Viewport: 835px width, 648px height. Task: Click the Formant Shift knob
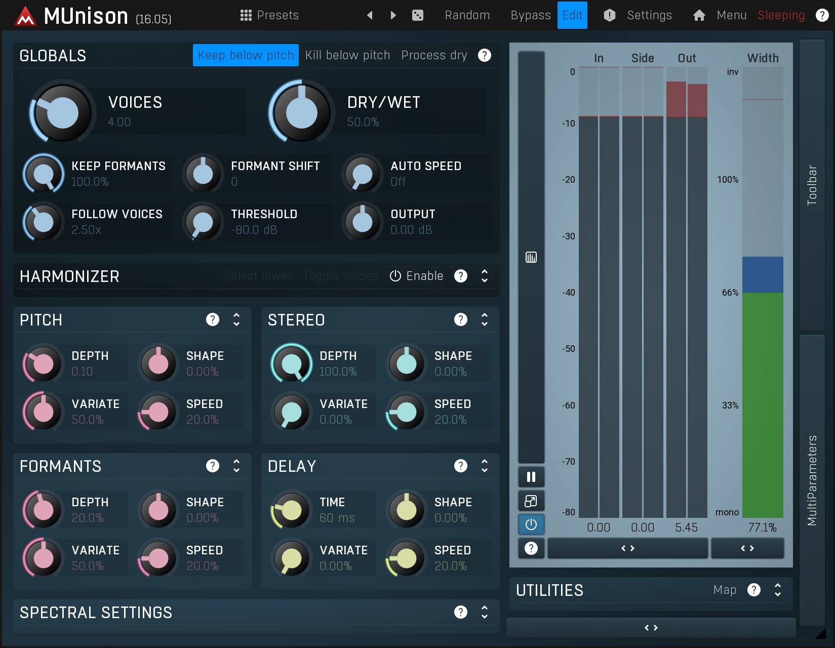point(203,174)
